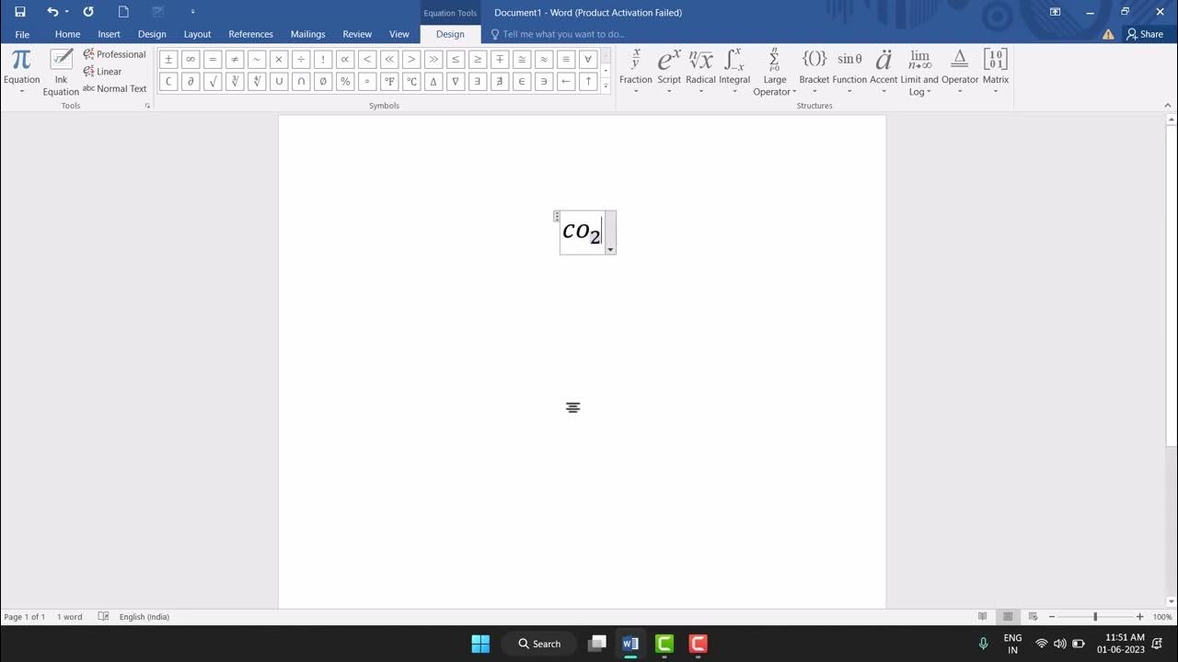Insert the not-equal-to symbol
Viewport: 1178px width, 662px height.
tap(235, 59)
